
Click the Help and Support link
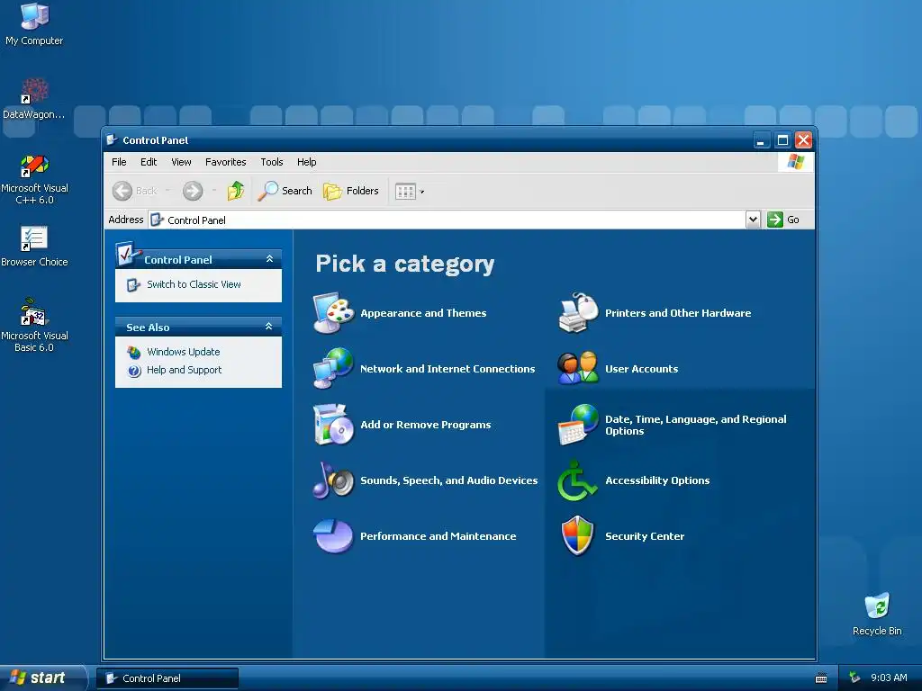(x=184, y=370)
